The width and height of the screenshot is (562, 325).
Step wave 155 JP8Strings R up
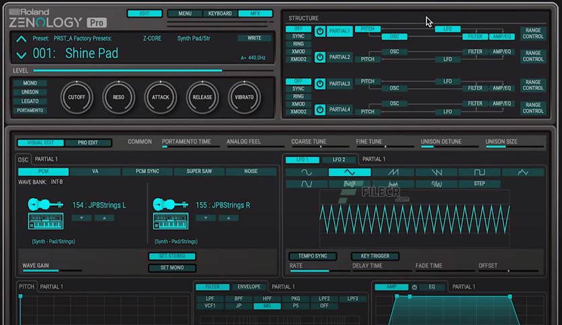point(229,218)
